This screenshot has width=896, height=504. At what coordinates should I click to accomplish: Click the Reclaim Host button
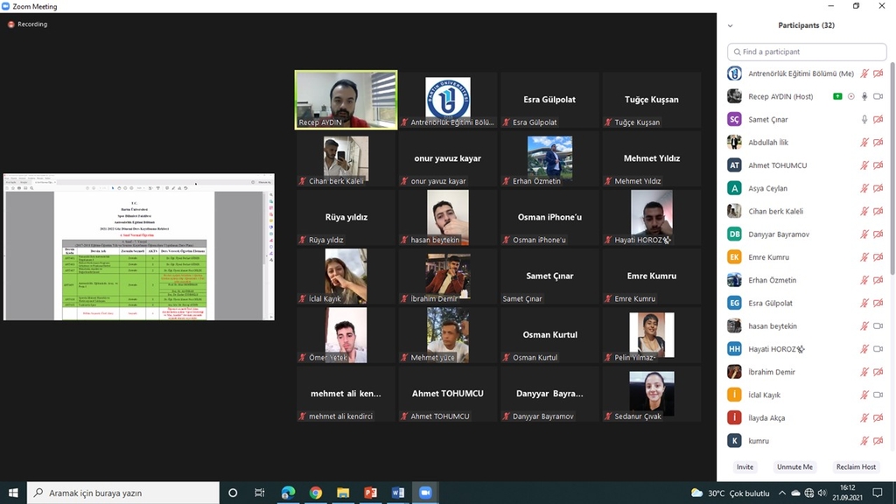(x=855, y=467)
